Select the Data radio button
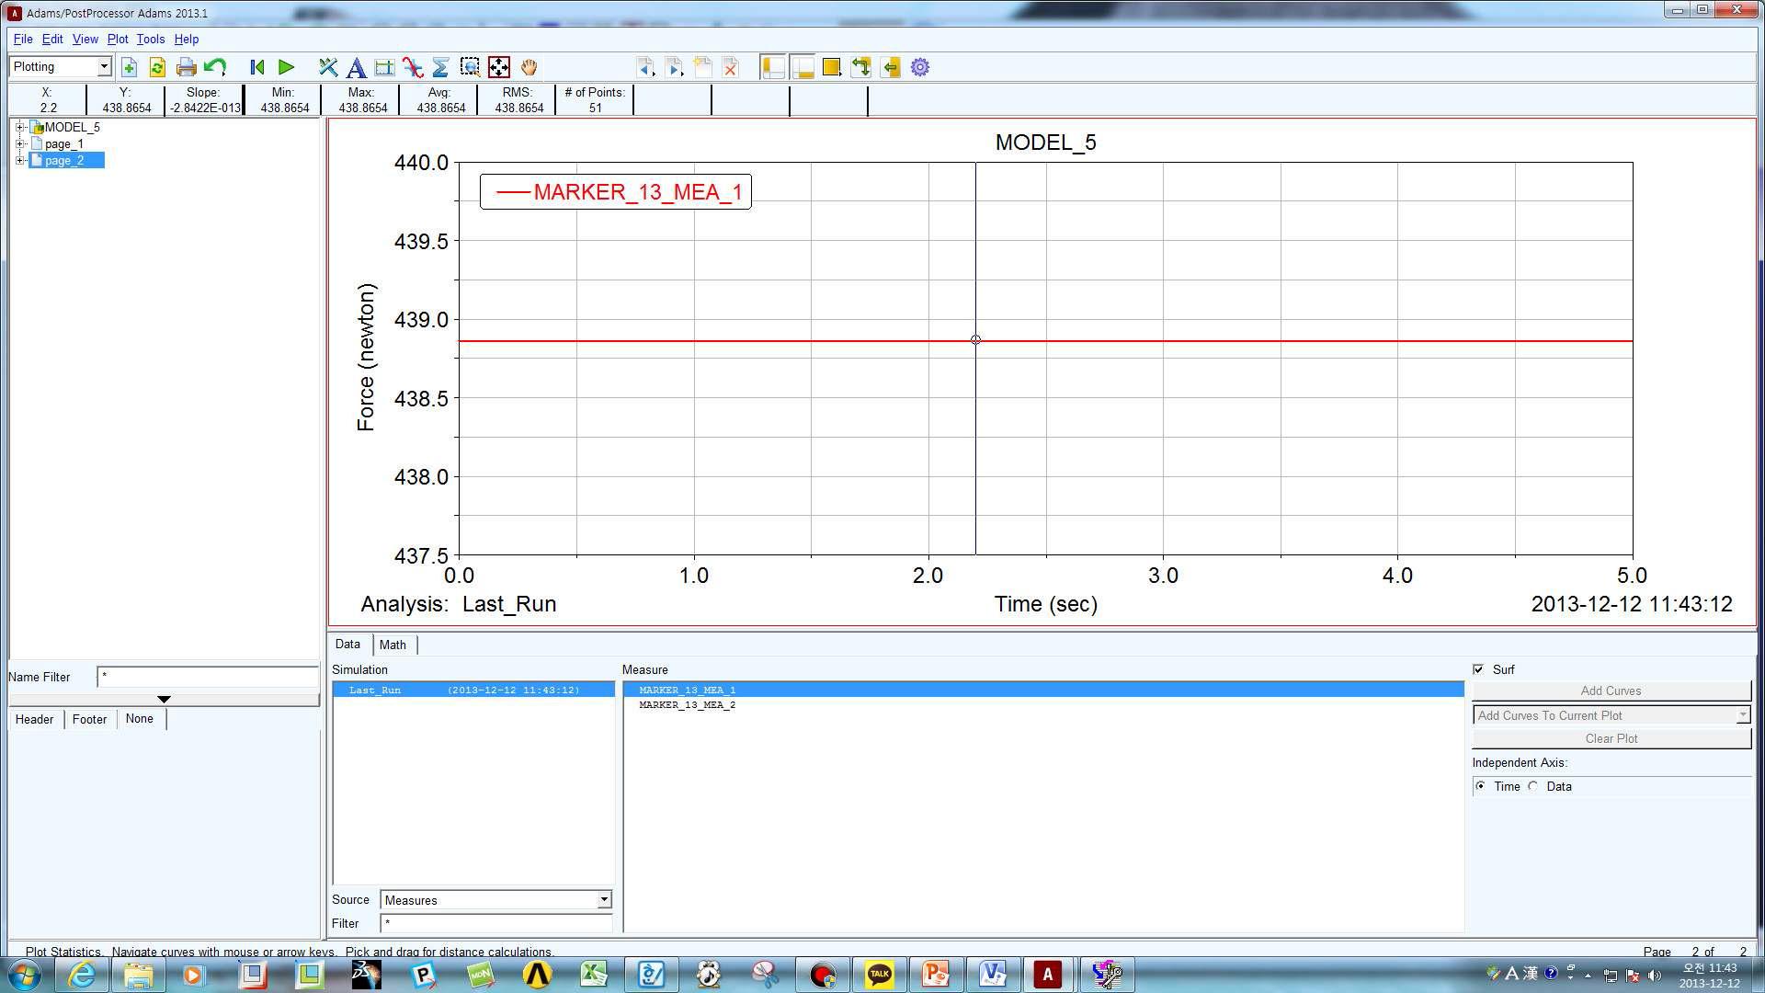 click(x=1534, y=786)
